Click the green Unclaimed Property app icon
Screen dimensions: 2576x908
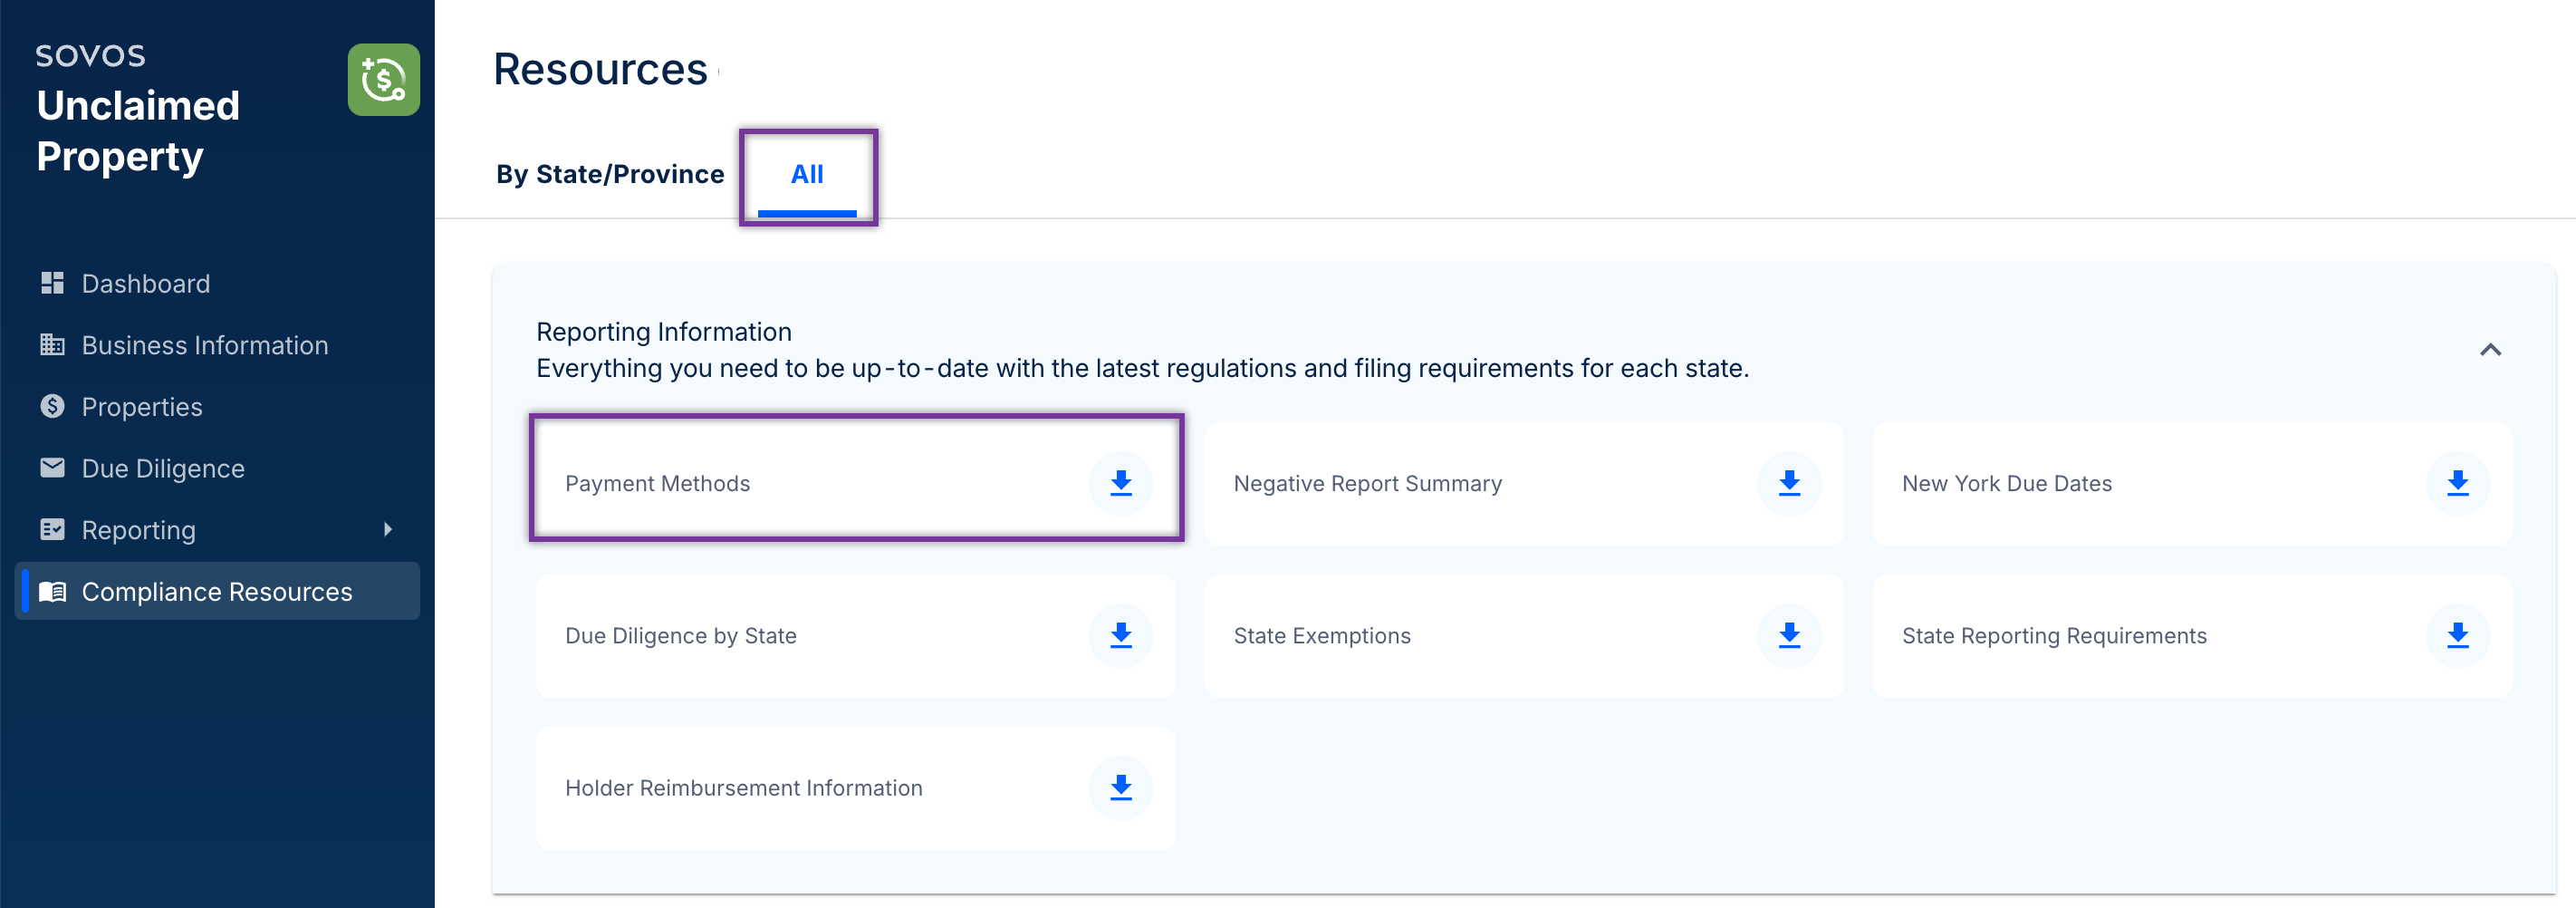coord(383,80)
